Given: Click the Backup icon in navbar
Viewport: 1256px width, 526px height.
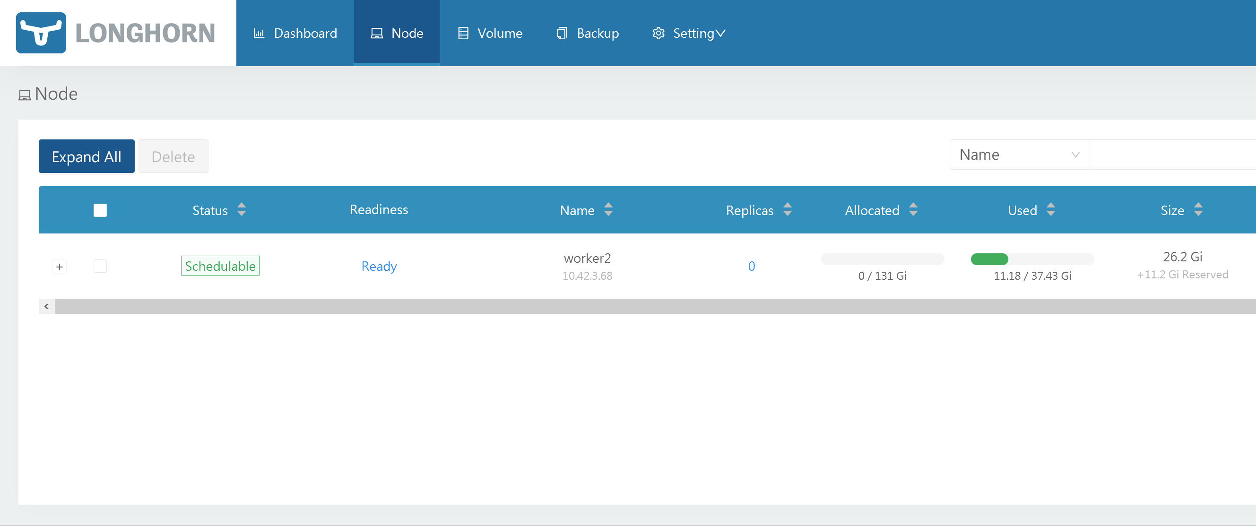Looking at the screenshot, I should tap(562, 33).
